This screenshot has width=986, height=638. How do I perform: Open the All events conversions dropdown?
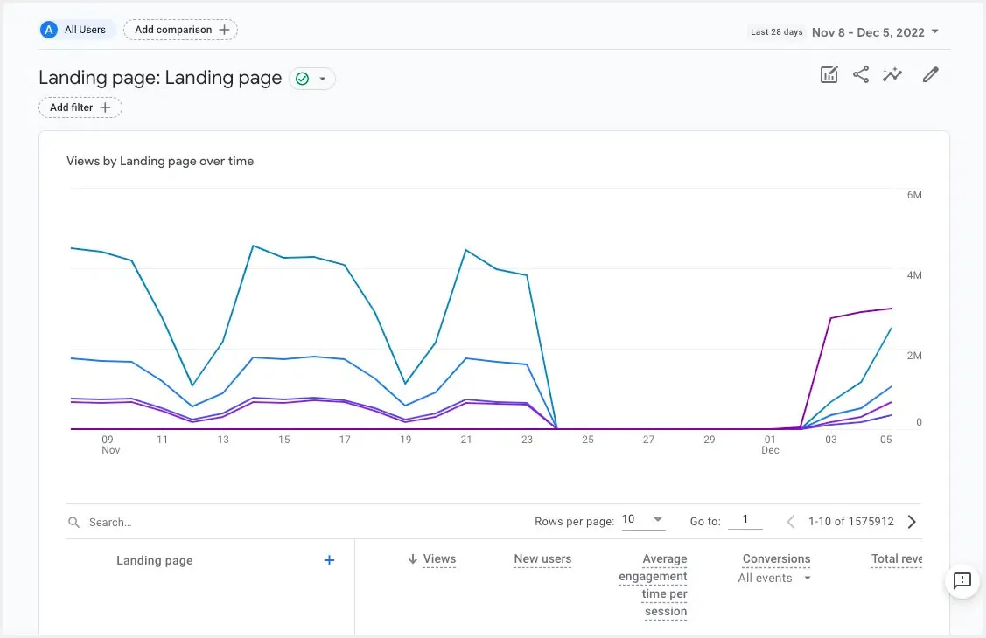(773, 578)
